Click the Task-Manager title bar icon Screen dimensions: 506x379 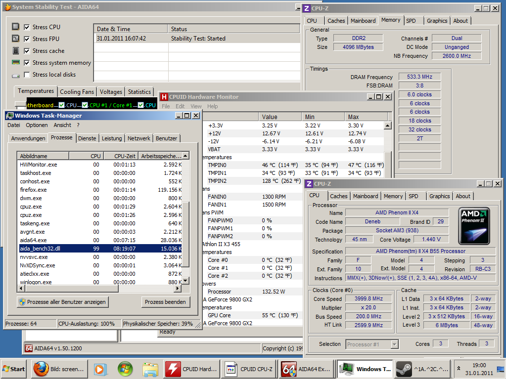click(x=10, y=116)
